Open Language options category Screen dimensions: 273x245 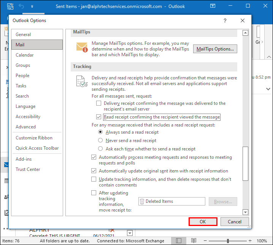pyautogui.click(x=37, y=106)
